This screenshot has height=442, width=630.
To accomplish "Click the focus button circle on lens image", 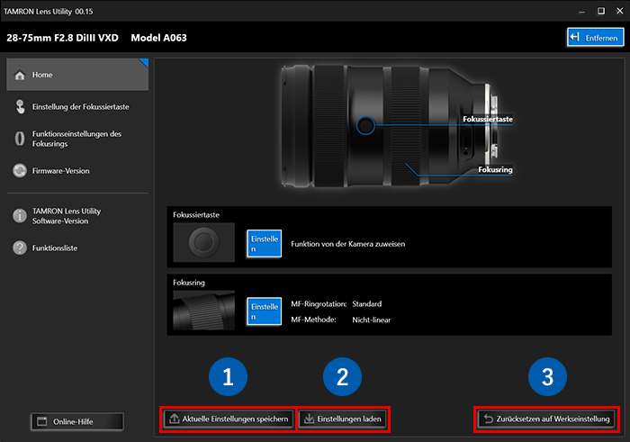I will [x=365, y=125].
